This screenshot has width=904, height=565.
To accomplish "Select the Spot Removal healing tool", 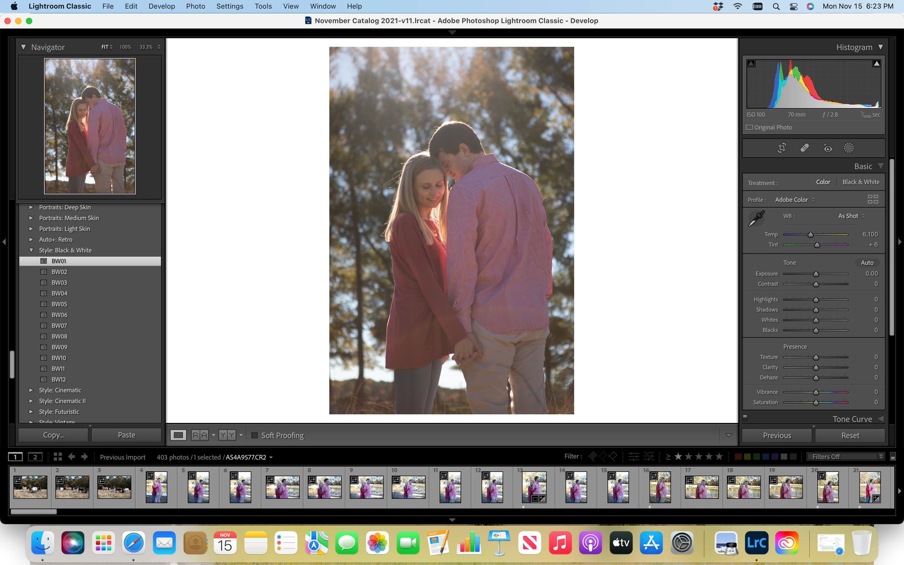I will pos(804,148).
